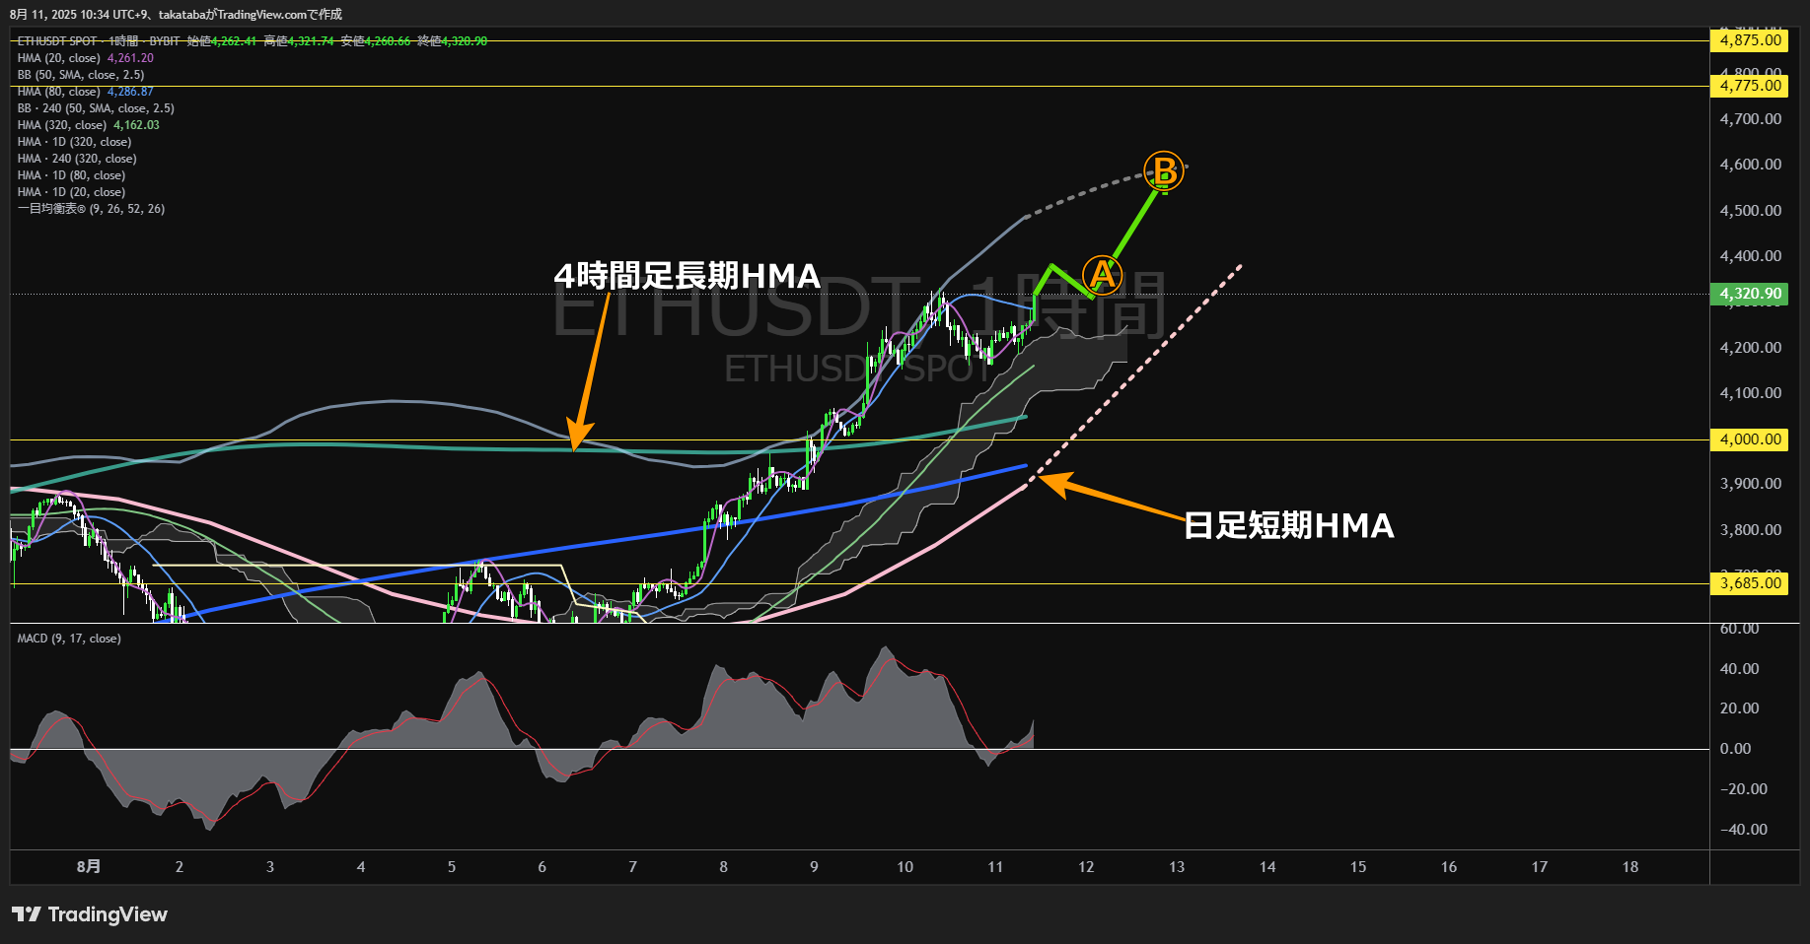Click the 4,600.00 price axis value
The height and width of the screenshot is (944, 1810).
pos(1751,165)
